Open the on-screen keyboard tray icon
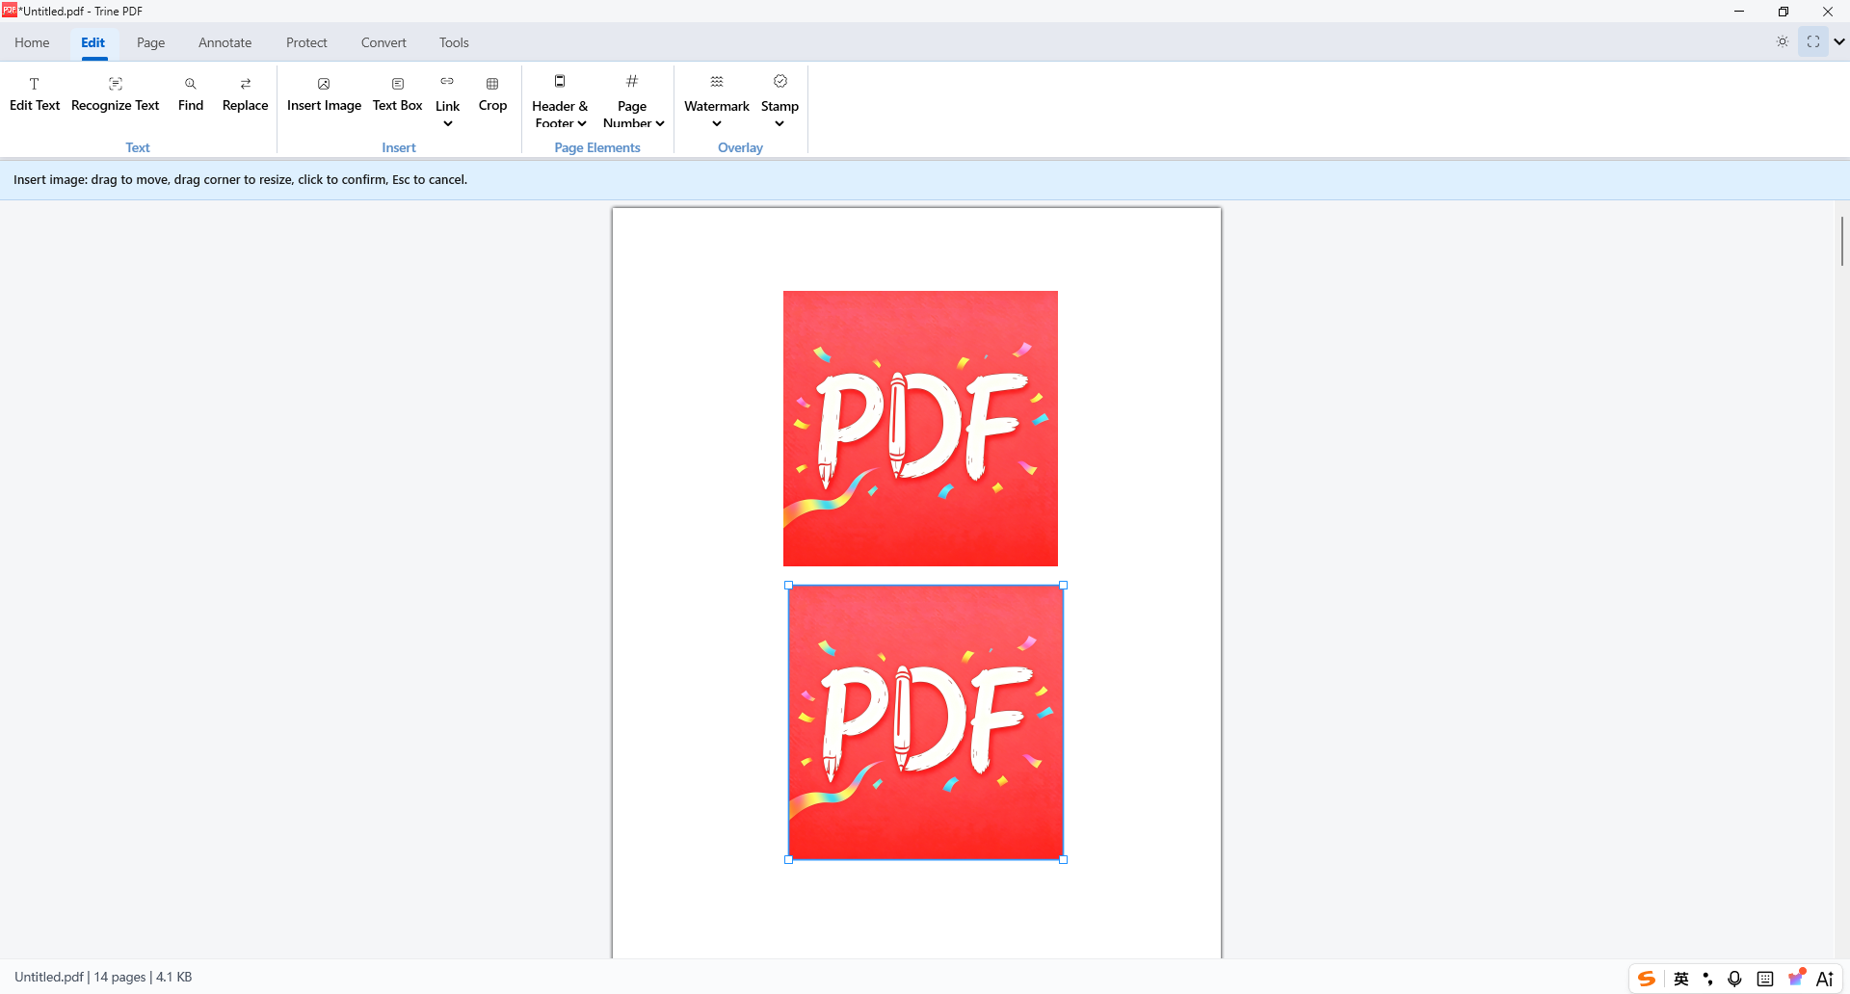Viewport: 1850px width, 994px height. (1765, 979)
